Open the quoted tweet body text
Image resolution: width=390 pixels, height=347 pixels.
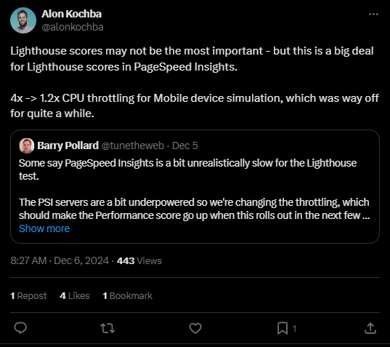pyautogui.click(x=194, y=189)
